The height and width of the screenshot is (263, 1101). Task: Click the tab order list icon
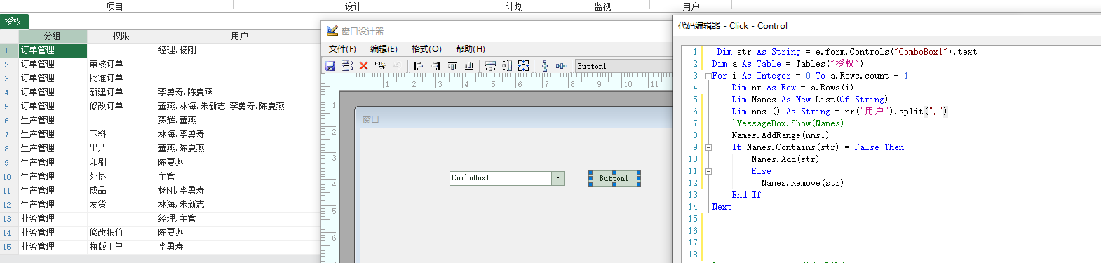pyautogui.click(x=346, y=66)
